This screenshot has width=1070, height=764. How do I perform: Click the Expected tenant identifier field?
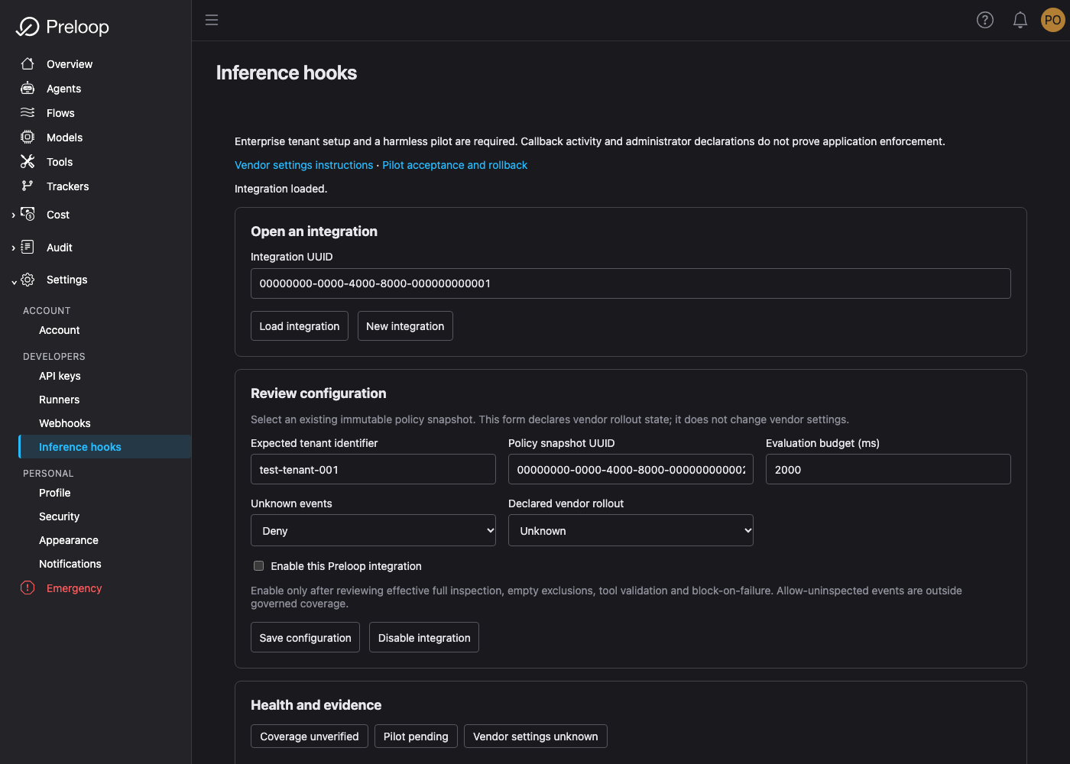(x=373, y=469)
